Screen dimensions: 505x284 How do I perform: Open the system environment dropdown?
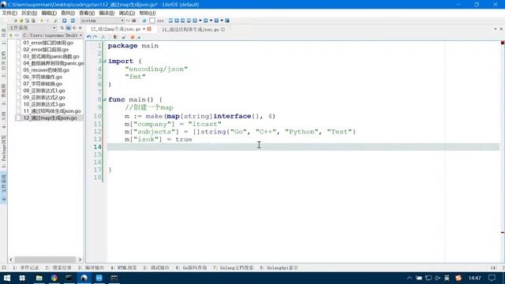pyautogui.click(x=102, y=21)
